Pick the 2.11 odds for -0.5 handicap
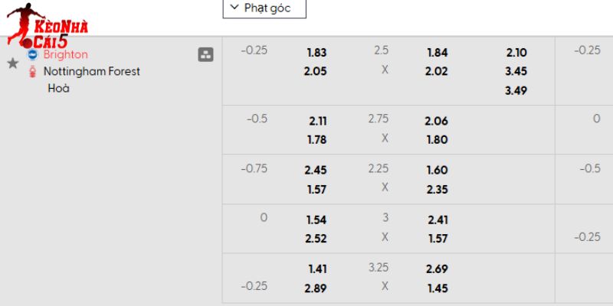 coord(318,121)
